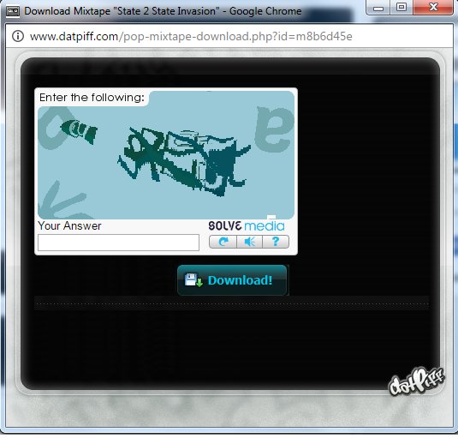The width and height of the screenshot is (458, 438).
Task: Click the CAPTCHA refresh icon
Action: point(223,242)
